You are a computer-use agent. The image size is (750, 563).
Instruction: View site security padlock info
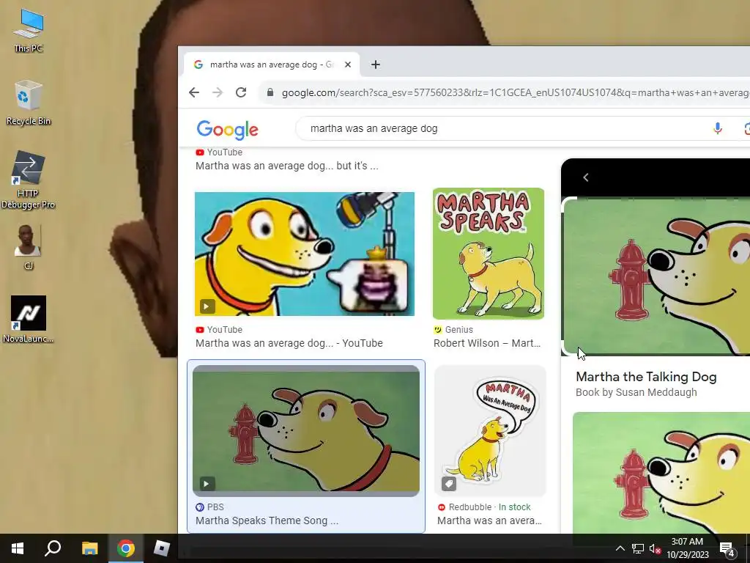pos(270,92)
